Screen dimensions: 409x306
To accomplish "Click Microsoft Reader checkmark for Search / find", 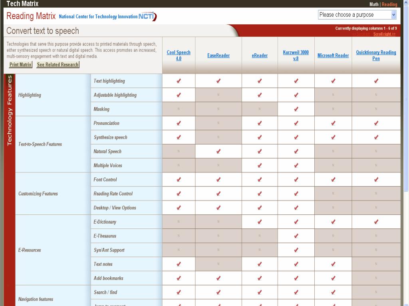I will (334, 292).
